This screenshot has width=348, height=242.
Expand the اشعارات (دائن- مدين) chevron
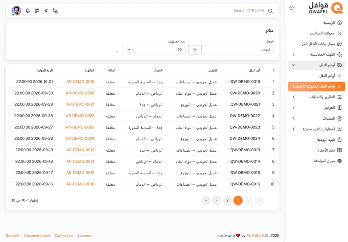(294, 129)
